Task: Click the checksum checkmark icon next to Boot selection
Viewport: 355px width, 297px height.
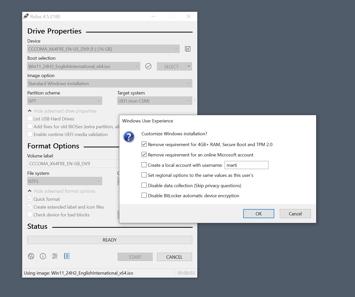Action: click(x=148, y=66)
